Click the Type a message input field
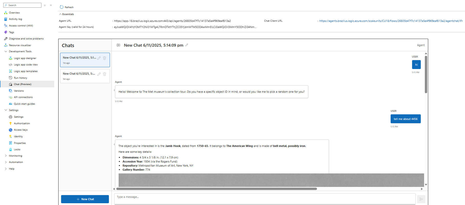Screen dimensions: 465x205 (265, 199)
